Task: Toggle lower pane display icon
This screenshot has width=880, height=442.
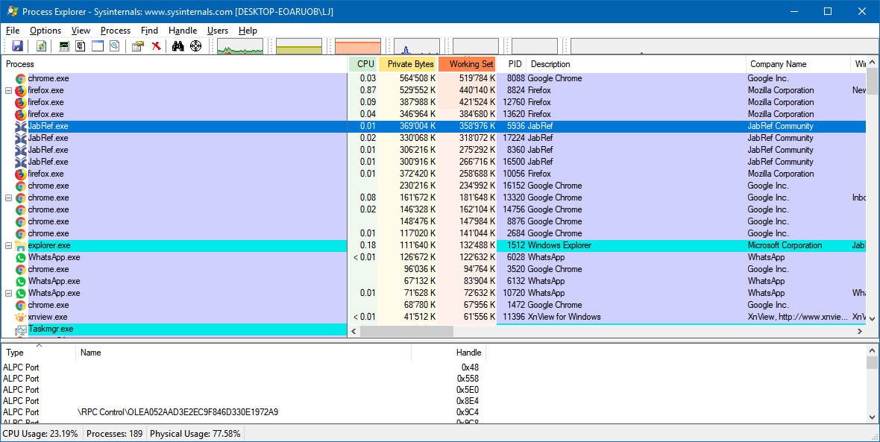Action: (98, 46)
